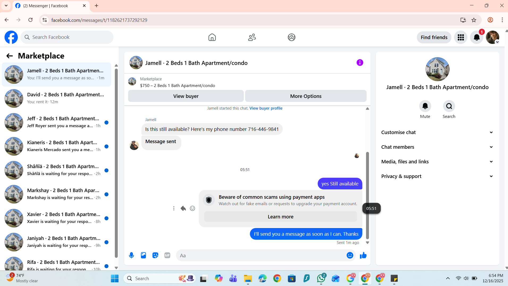Click the conversation list scrollbar
This screenshot has width=508, height=286.
pyautogui.click(x=116, y=163)
